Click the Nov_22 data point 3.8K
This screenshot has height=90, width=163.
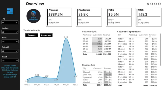[x=27, y=79]
